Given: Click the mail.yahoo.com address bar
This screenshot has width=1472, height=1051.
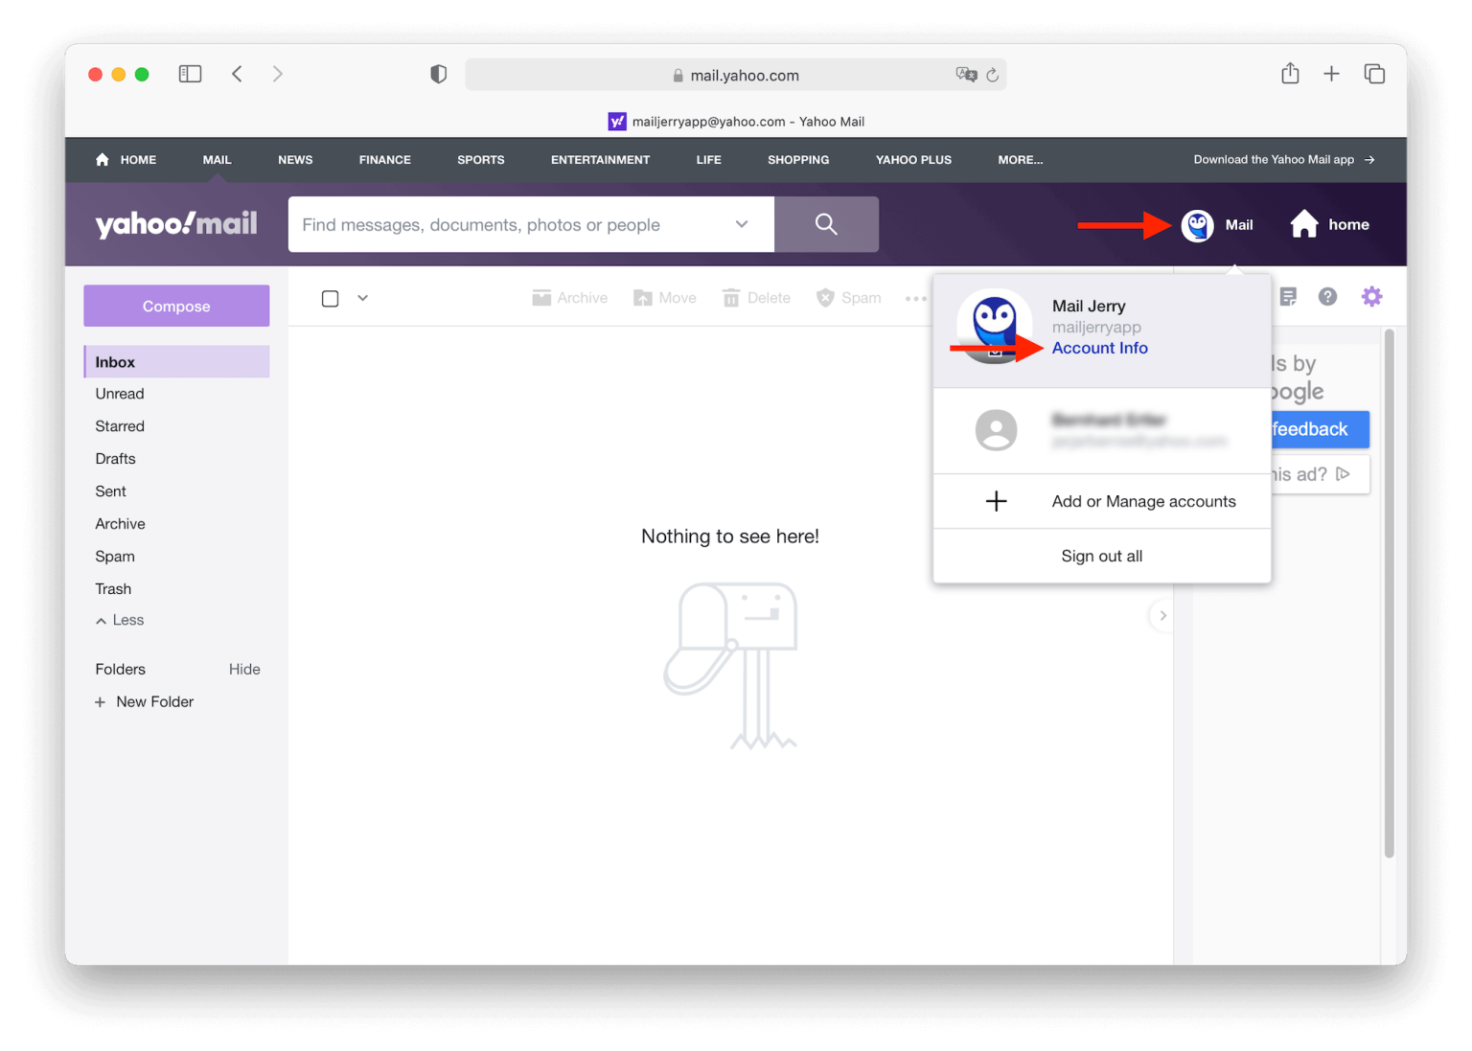Looking at the screenshot, I should [x=735, y=75].
